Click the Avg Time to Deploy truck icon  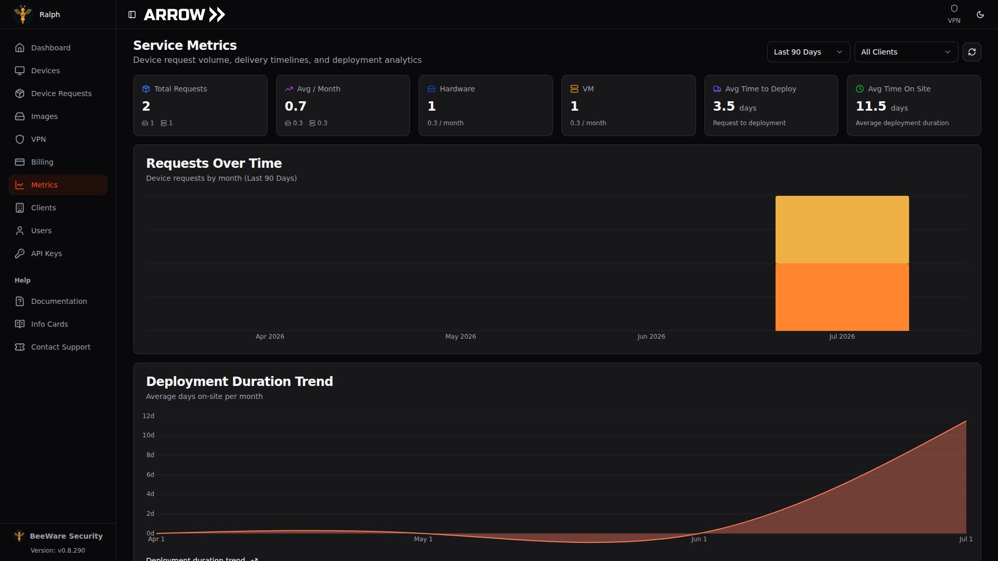717,89
